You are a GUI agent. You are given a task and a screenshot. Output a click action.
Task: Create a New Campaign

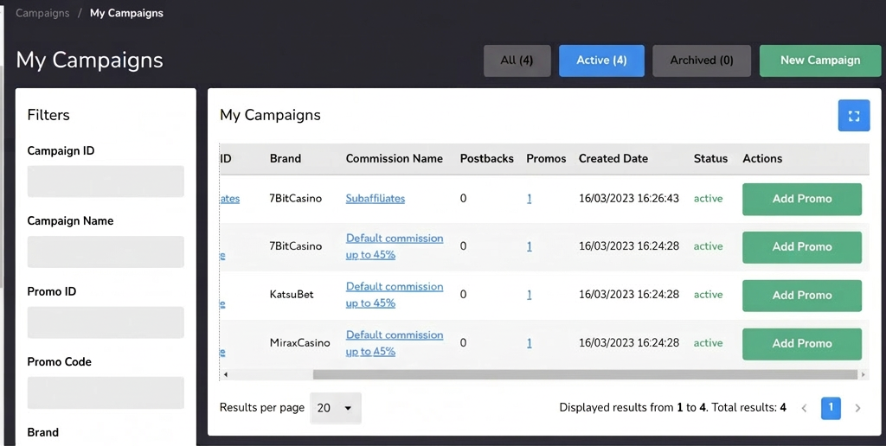pyautogui.click(x=820, y=61)
